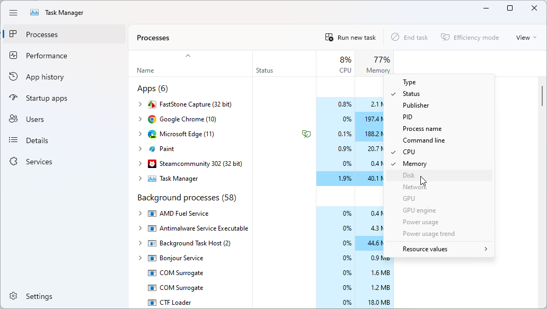Select the Paint app icon

pos(152,149)
